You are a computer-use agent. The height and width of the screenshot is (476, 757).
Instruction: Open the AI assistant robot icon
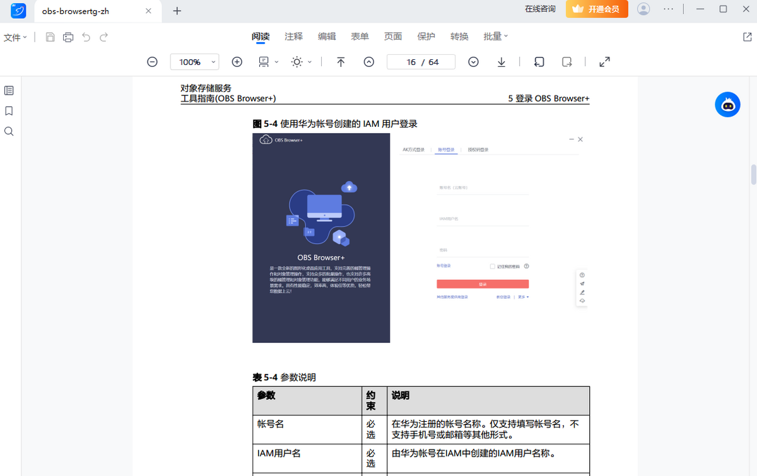tap(727, 105)
